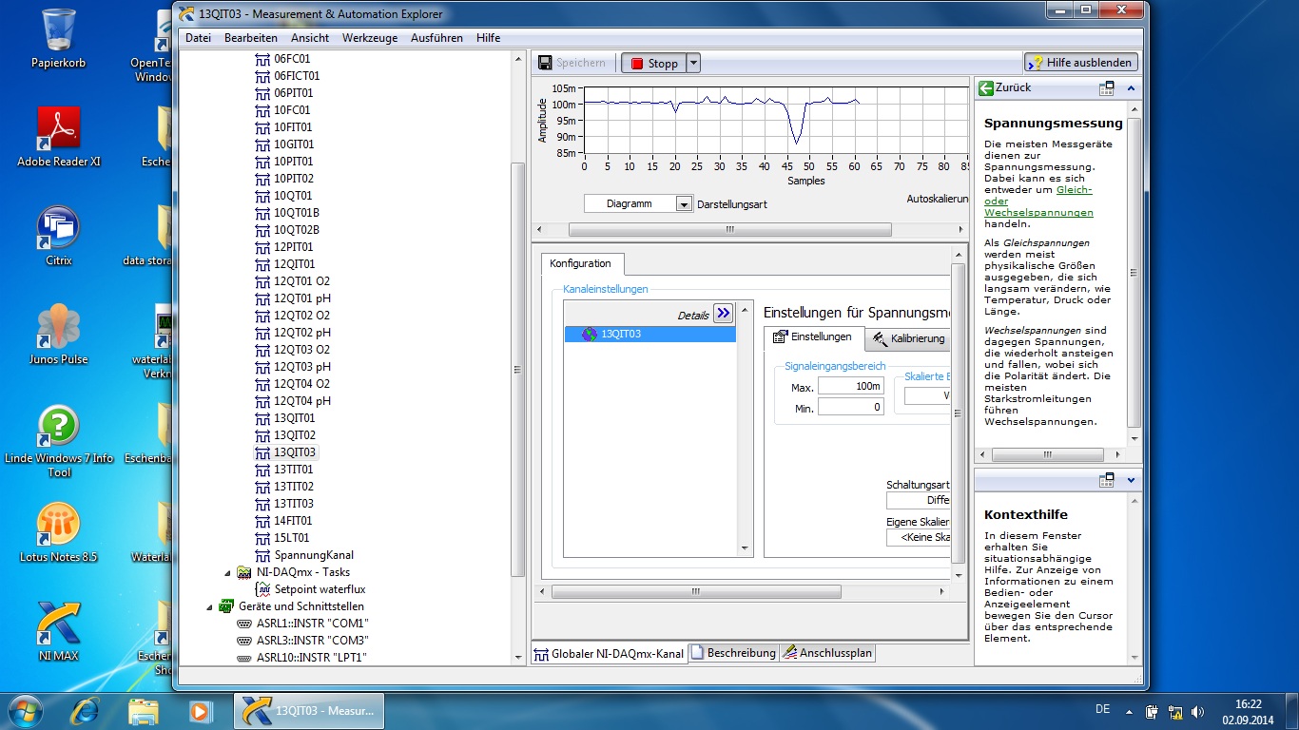The image size is (1299, 730).
Task: Click the disabled Speichern floppy disk icon
Action: point(545,63)
